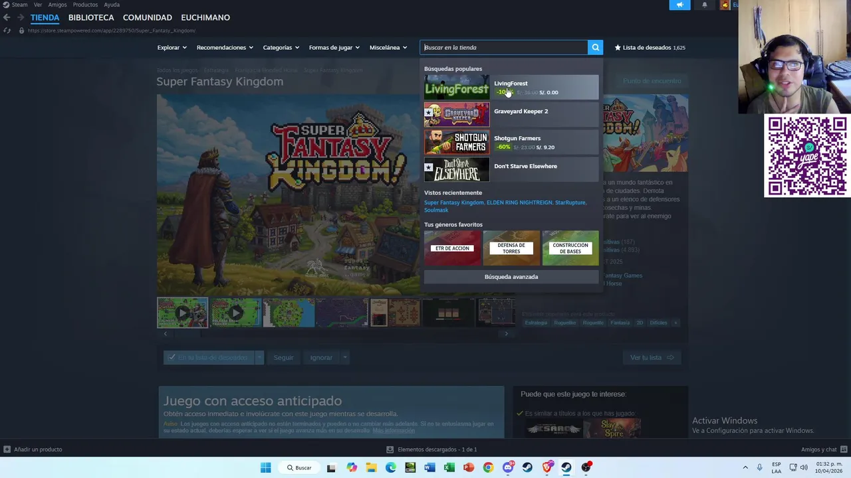Open Discord from the taskbar
This screenshot has height=478, width=851.
(x=508, y=467)
